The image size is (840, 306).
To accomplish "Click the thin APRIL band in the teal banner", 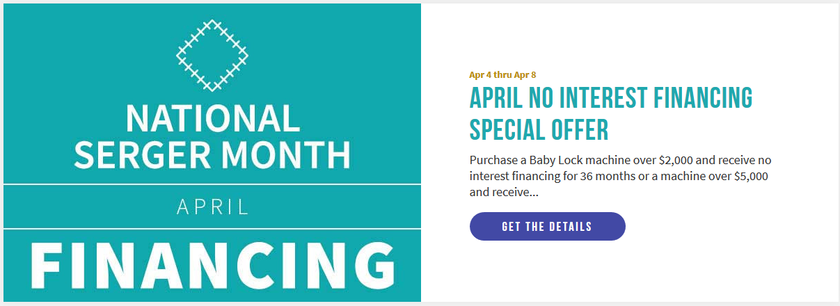I will click(x=212, y=207).
